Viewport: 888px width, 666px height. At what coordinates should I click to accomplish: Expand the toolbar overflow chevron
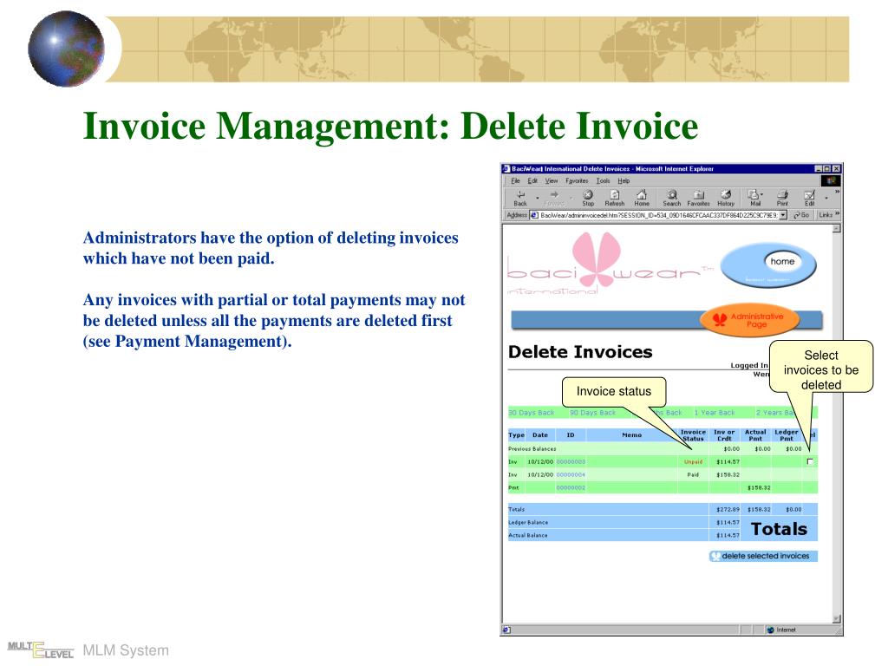[837, 192]
